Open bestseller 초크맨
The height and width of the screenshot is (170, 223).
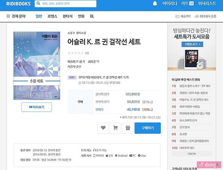[183, 134]
